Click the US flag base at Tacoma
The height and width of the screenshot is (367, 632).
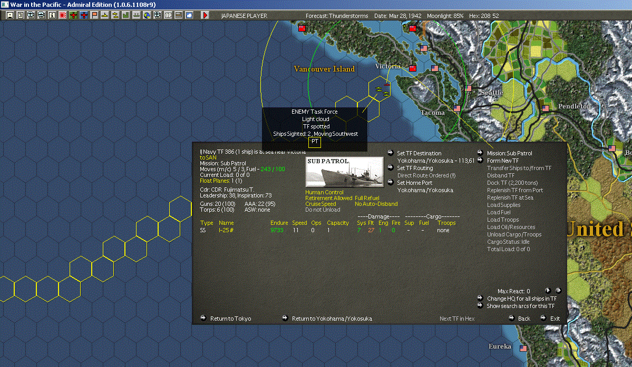pyautogui.click(x=457, y=108)
